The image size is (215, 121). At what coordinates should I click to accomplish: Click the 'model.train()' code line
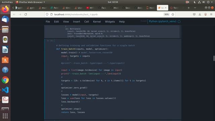point(87,52)
